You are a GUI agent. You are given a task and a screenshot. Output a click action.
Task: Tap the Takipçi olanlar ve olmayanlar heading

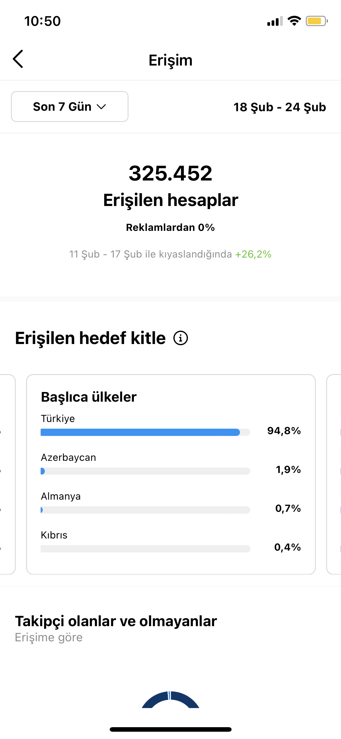116,621
